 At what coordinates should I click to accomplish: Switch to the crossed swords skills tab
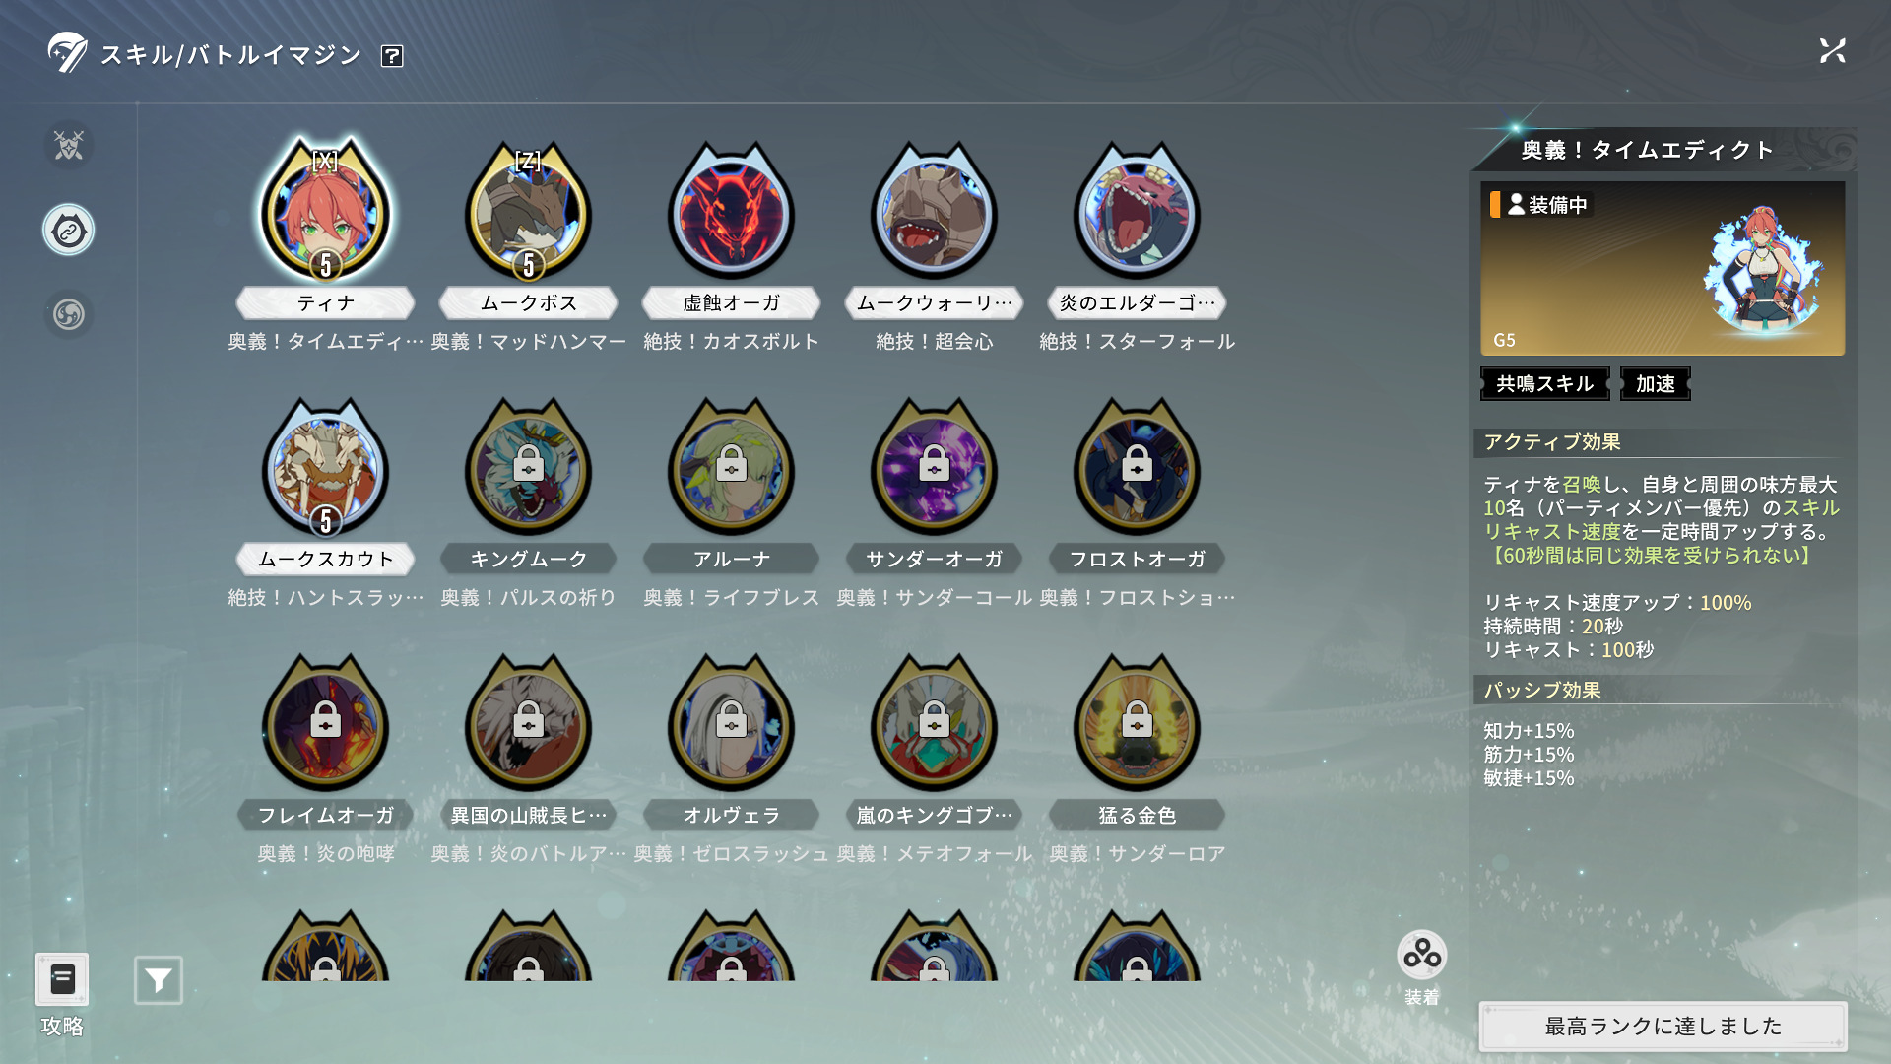[x=69, y=146]
